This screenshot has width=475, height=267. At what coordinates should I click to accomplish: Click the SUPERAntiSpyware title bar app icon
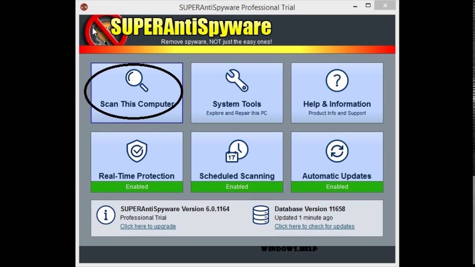click(84, 7)
